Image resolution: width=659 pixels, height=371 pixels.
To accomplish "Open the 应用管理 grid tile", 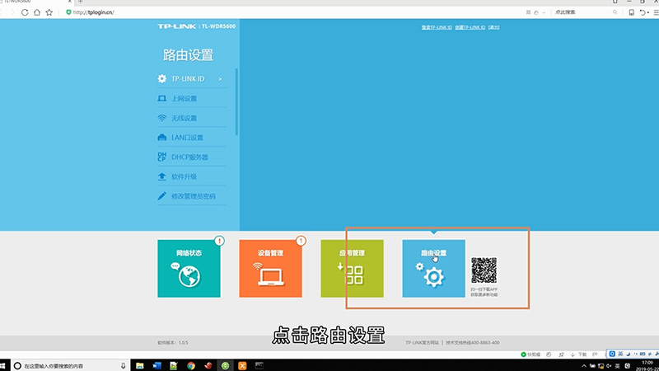I will [x=352, y=269].
